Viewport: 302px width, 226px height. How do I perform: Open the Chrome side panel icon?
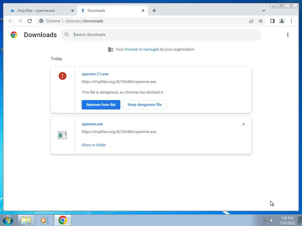click(x=272, y=21)
